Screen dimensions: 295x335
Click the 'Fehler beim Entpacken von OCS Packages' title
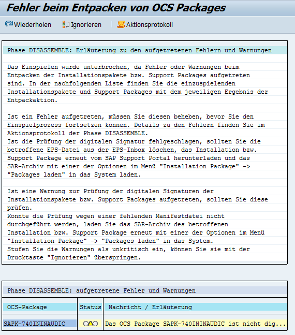pos(116,8)
